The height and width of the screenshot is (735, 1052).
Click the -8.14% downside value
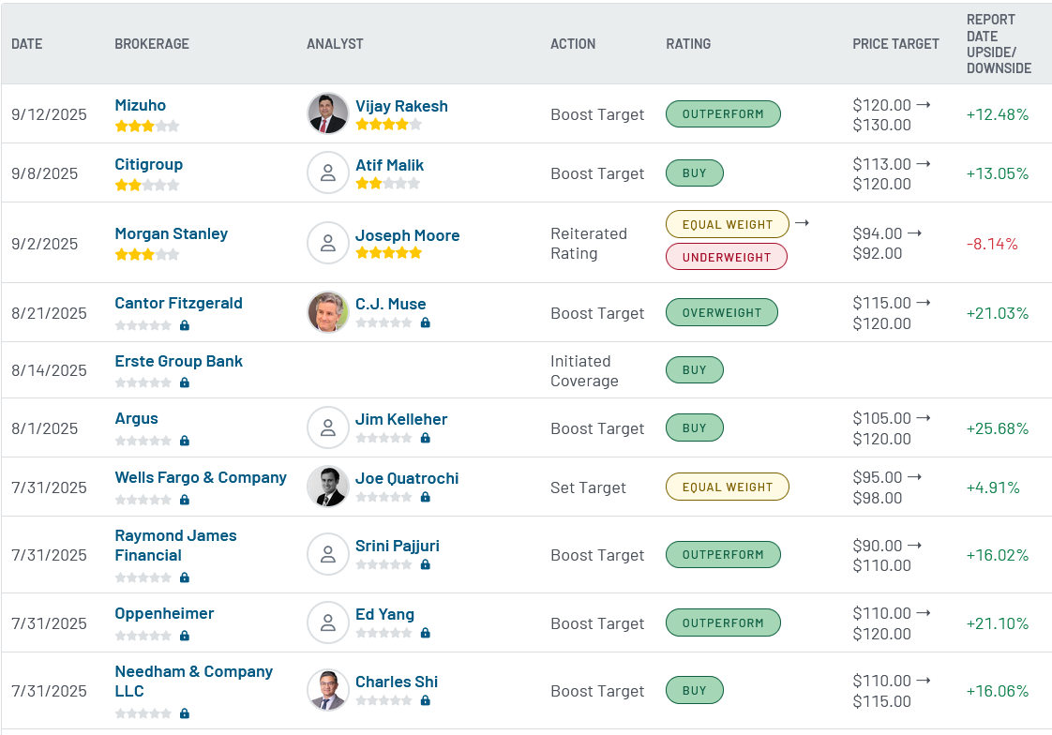(x=992, y=244)
